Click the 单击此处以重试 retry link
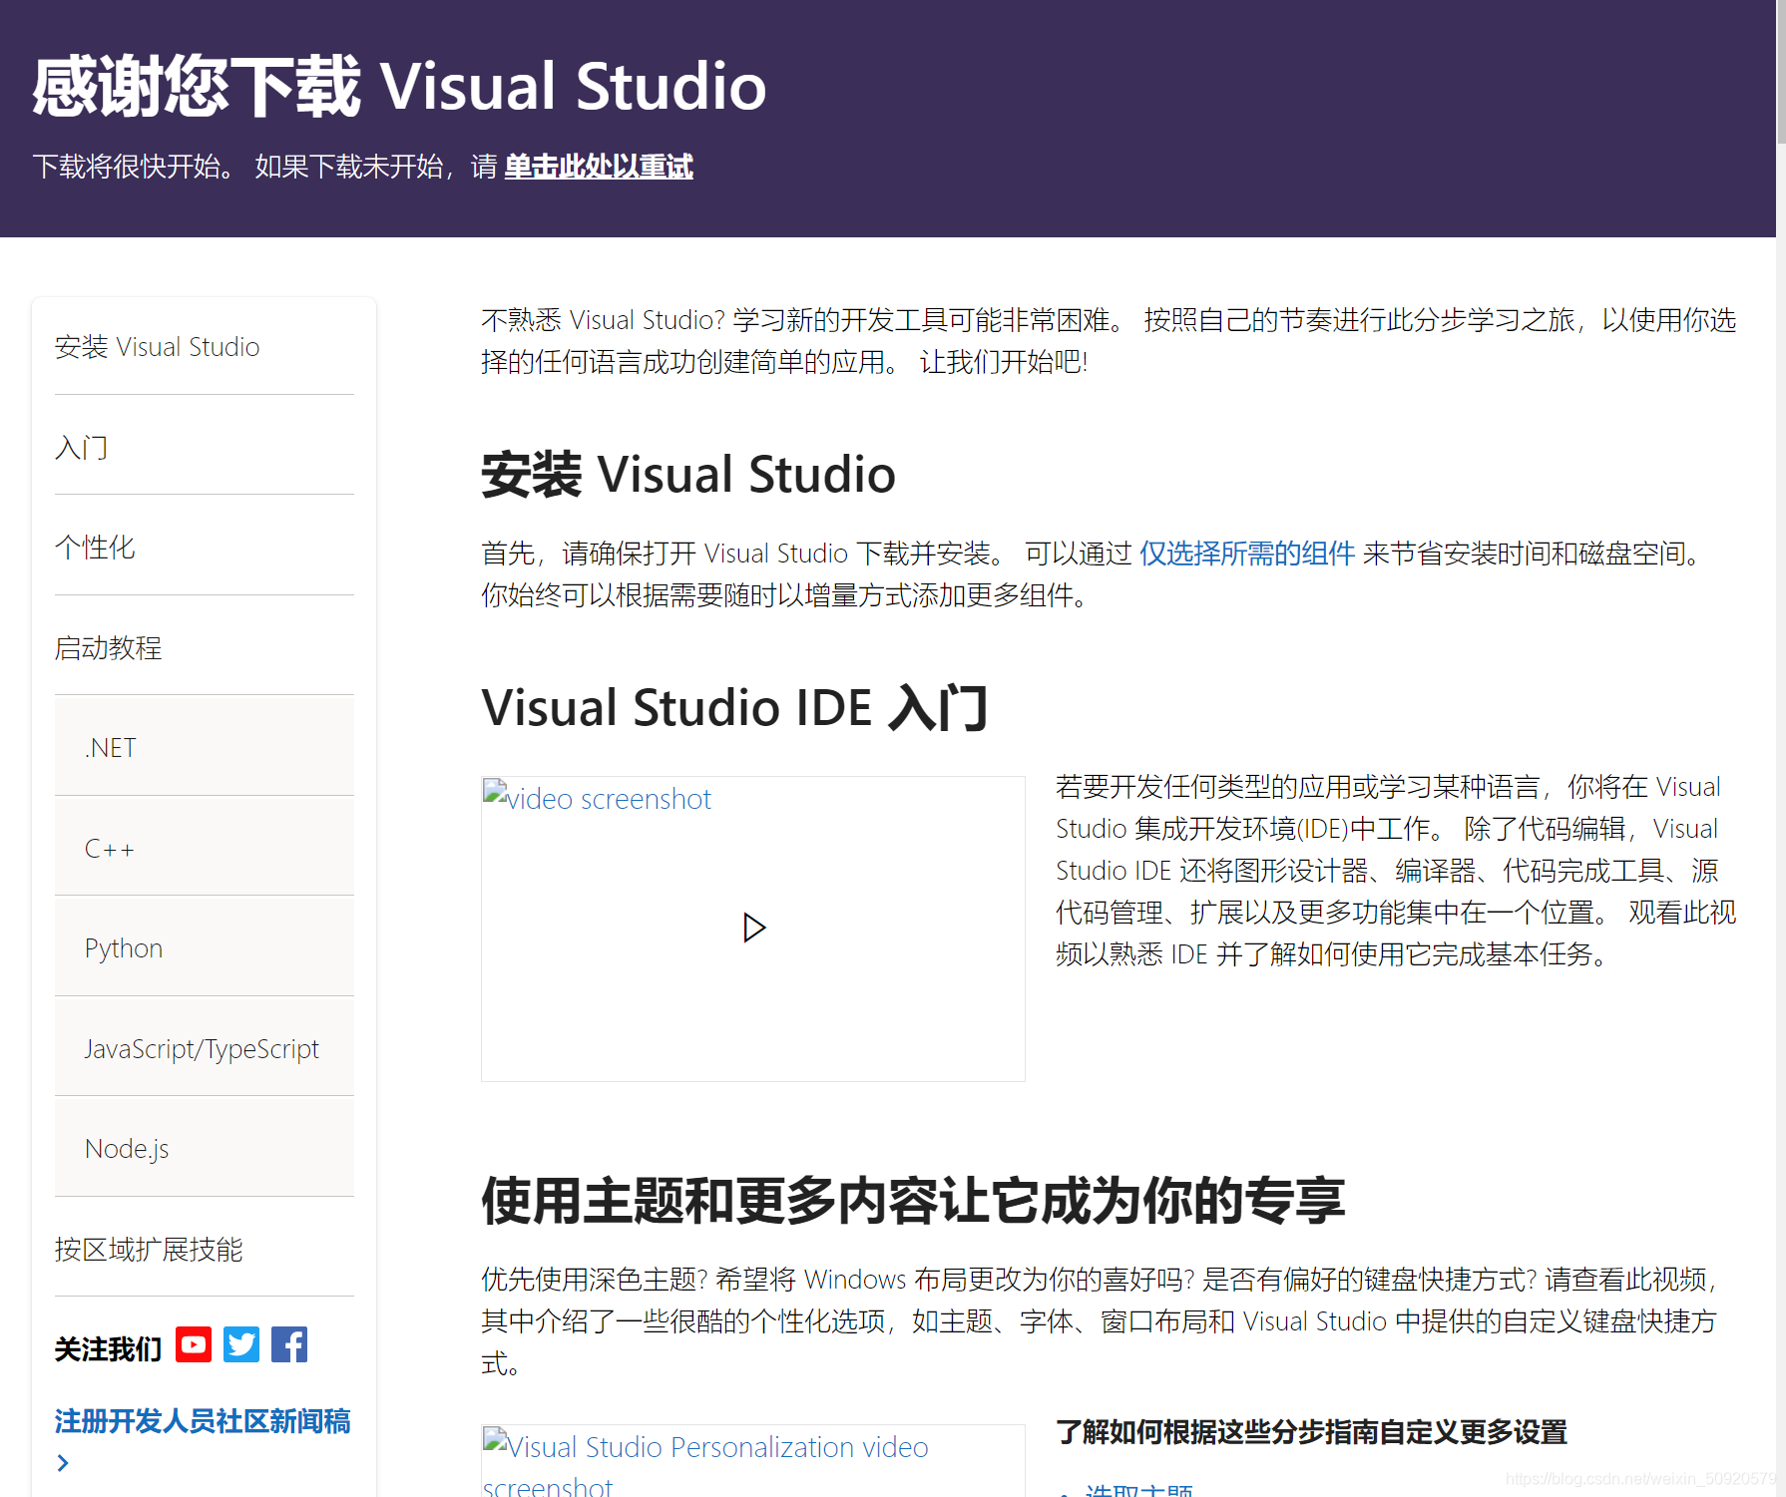Screen dimensions: 1786x1497 599,168
